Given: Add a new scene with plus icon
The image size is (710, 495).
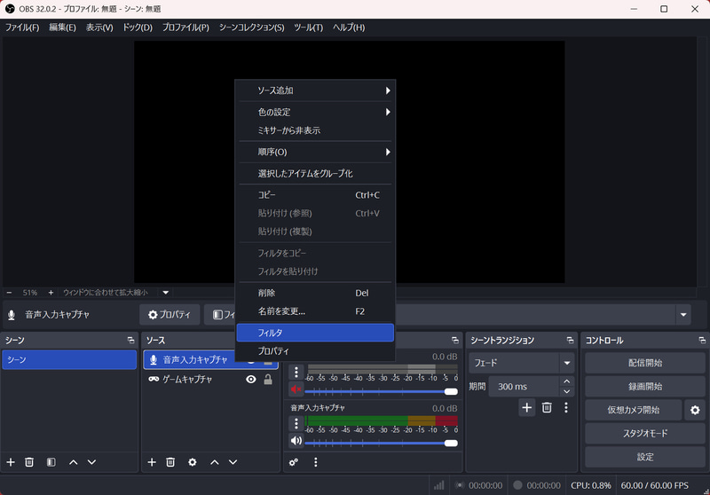Looking at the screenshot, I should click(x=11, y=462).
